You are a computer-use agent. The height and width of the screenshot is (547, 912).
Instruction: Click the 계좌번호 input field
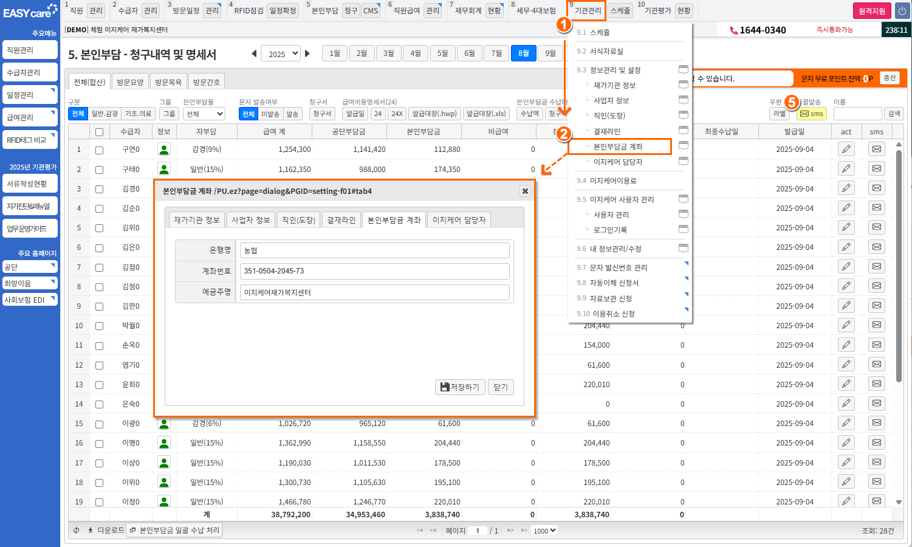374,271
